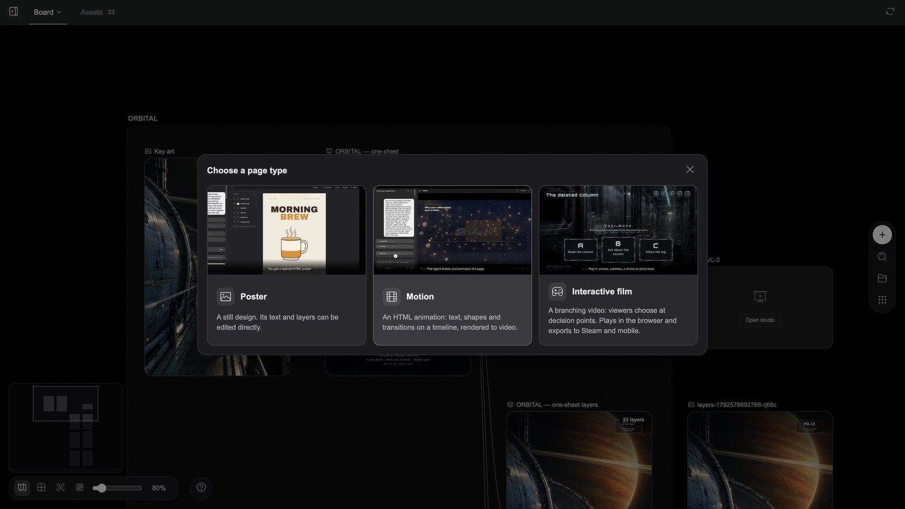Click the plus add button
905x509 pixels.
(x=882, y=235)
